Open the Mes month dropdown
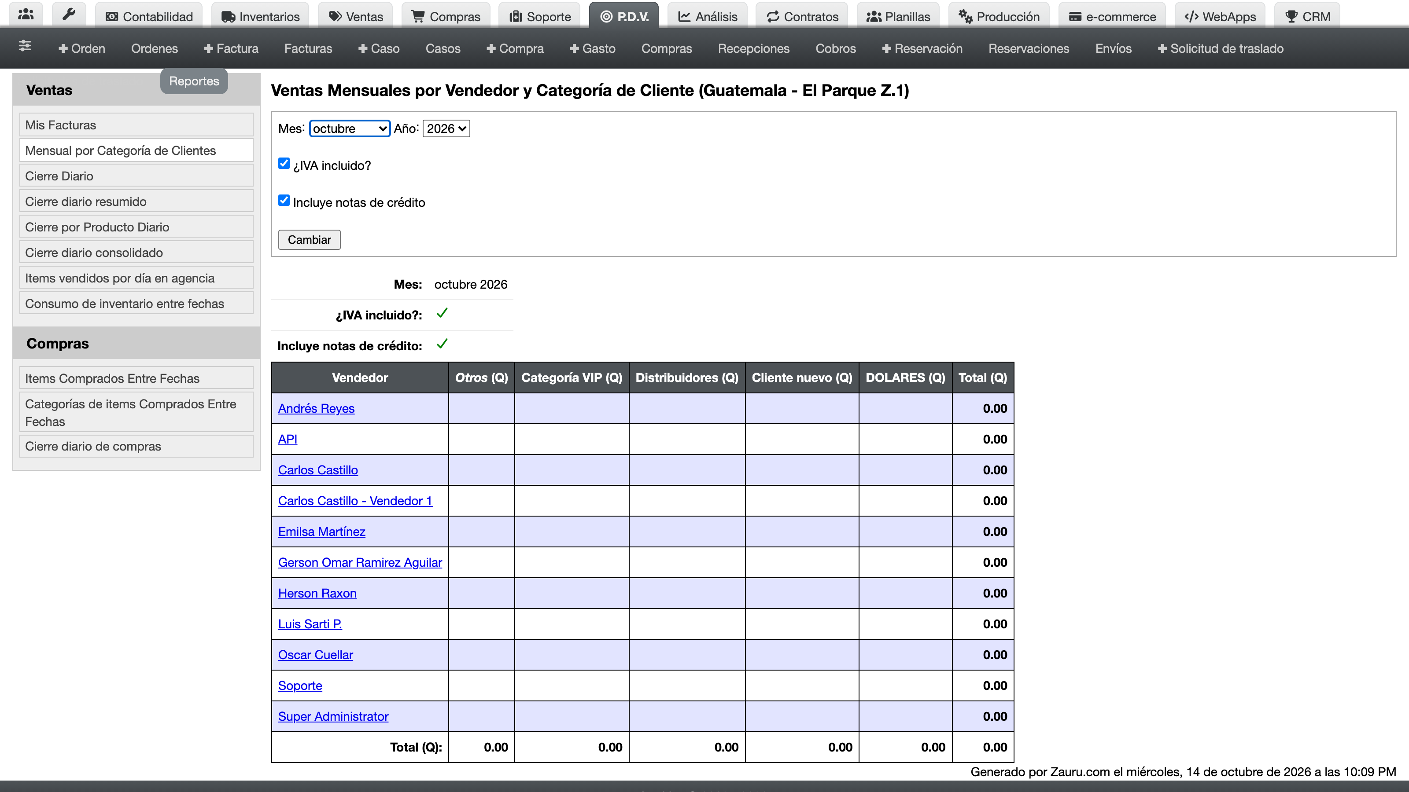This screenshot has height=792, width=1409. coord(350,128)
